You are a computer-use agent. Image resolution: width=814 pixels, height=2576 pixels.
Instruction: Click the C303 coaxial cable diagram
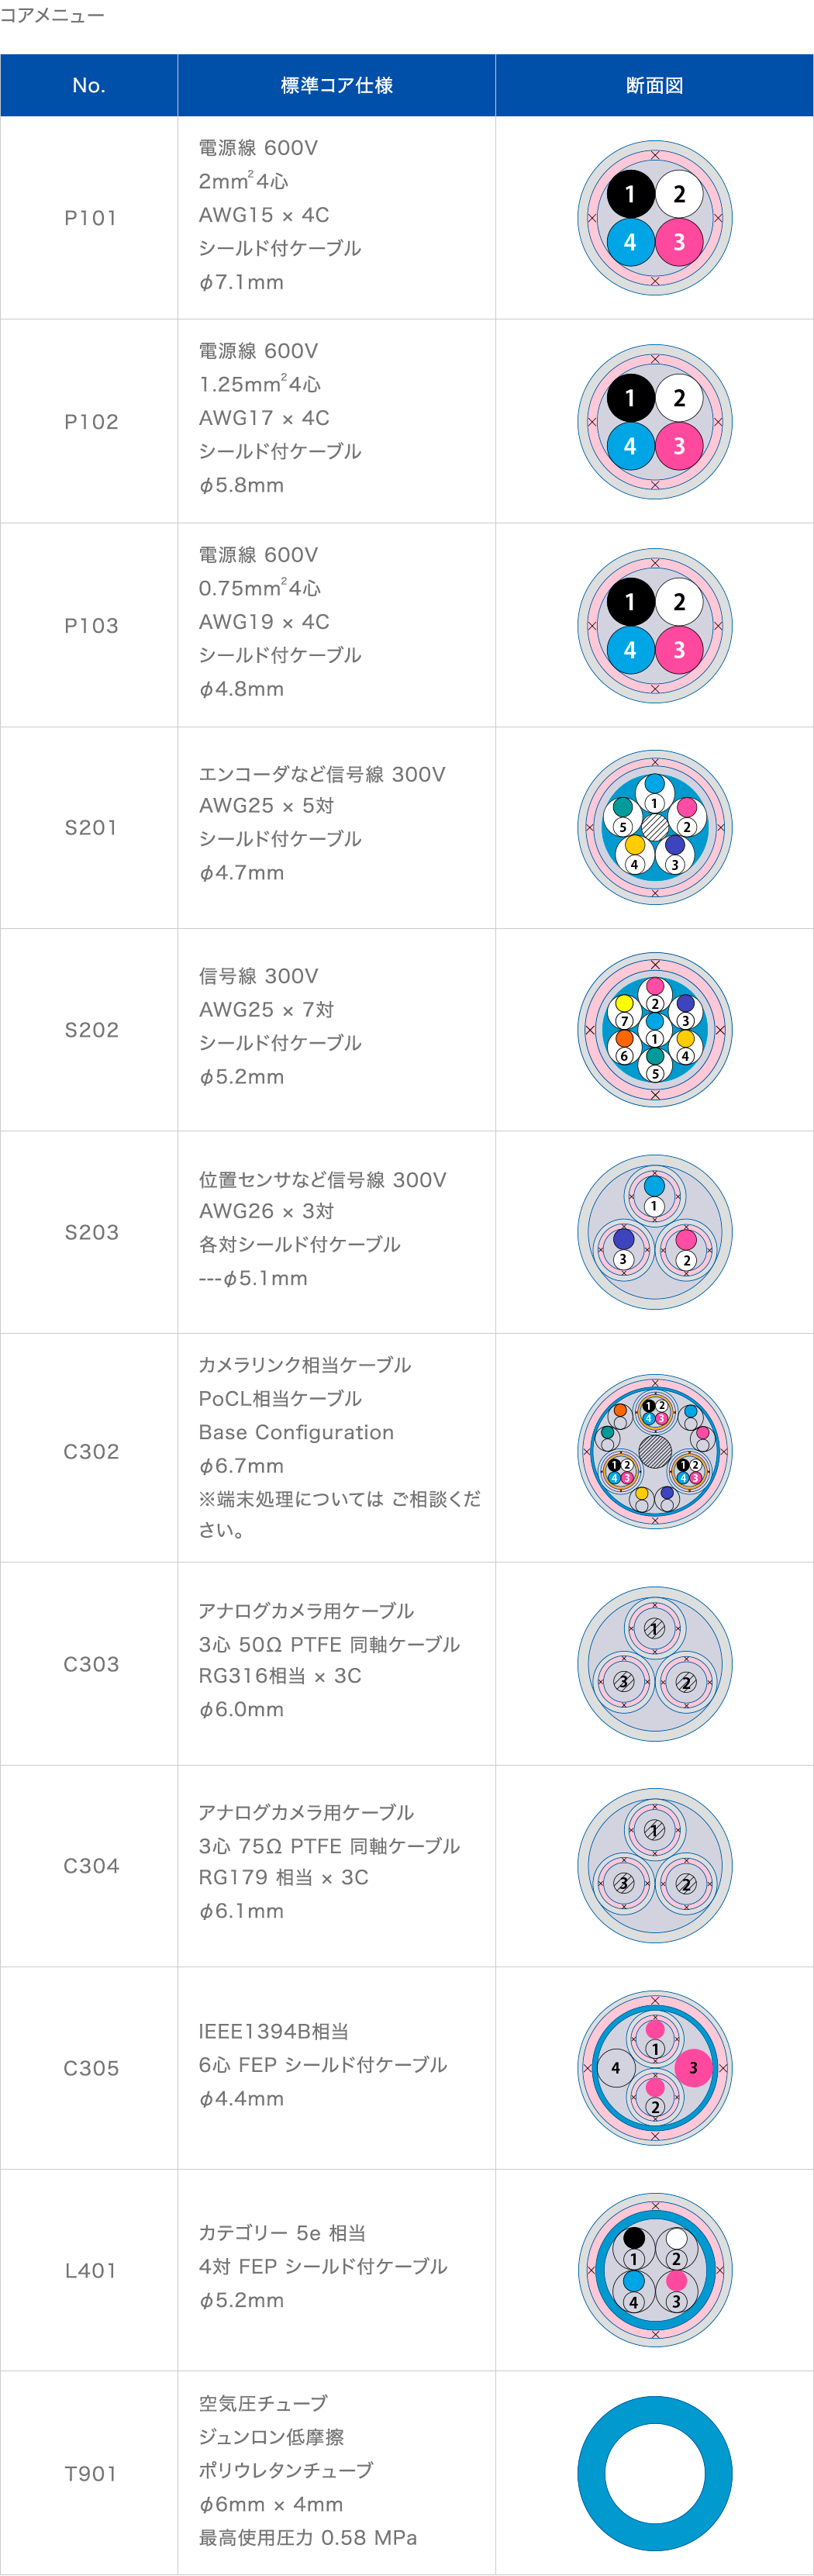[655, 1664]
